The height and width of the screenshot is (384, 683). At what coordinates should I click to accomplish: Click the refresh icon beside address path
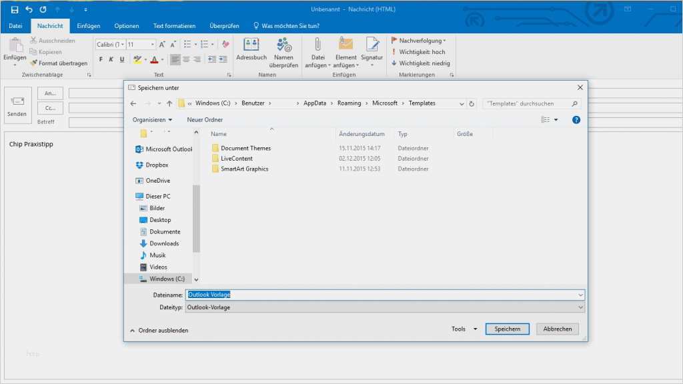pos(472,104)
